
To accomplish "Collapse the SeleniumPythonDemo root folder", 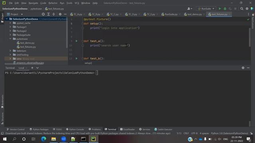I will [7, 19].
